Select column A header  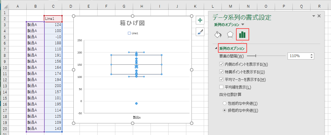click(18, 7)
